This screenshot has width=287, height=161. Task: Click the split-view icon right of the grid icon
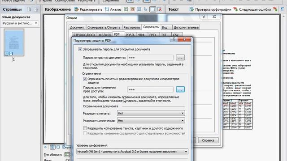point(58,147)
